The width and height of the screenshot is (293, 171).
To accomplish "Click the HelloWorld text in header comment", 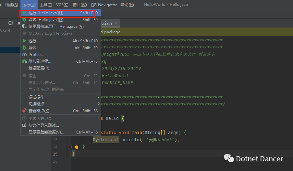I will [x=115, y=76].
